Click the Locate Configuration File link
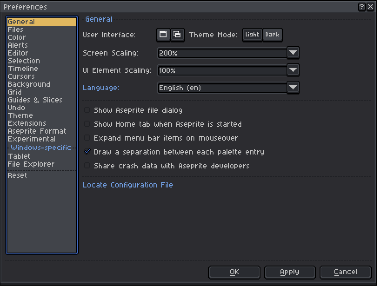The image size is (377, 286). pos(128,185)
